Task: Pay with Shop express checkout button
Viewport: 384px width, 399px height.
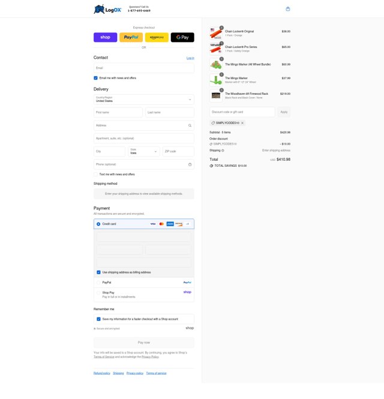Action: coord(106,37)
